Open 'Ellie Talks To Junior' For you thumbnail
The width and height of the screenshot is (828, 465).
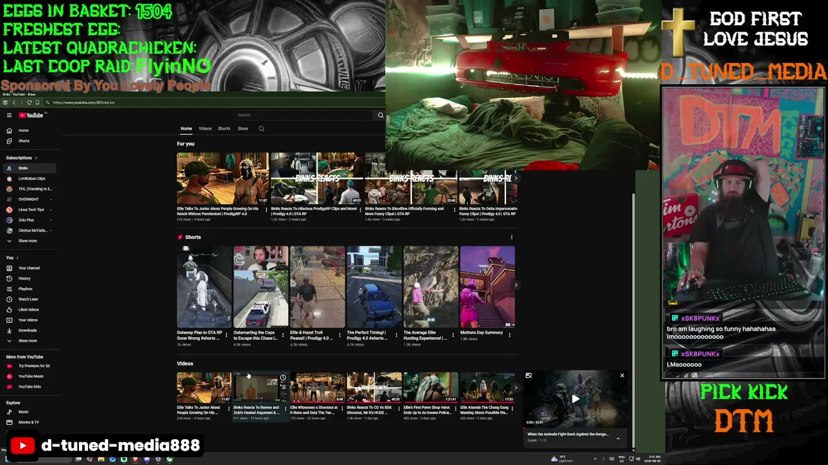click(223, 178)
